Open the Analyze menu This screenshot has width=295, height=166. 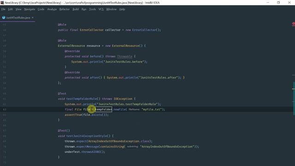(52, 9)
